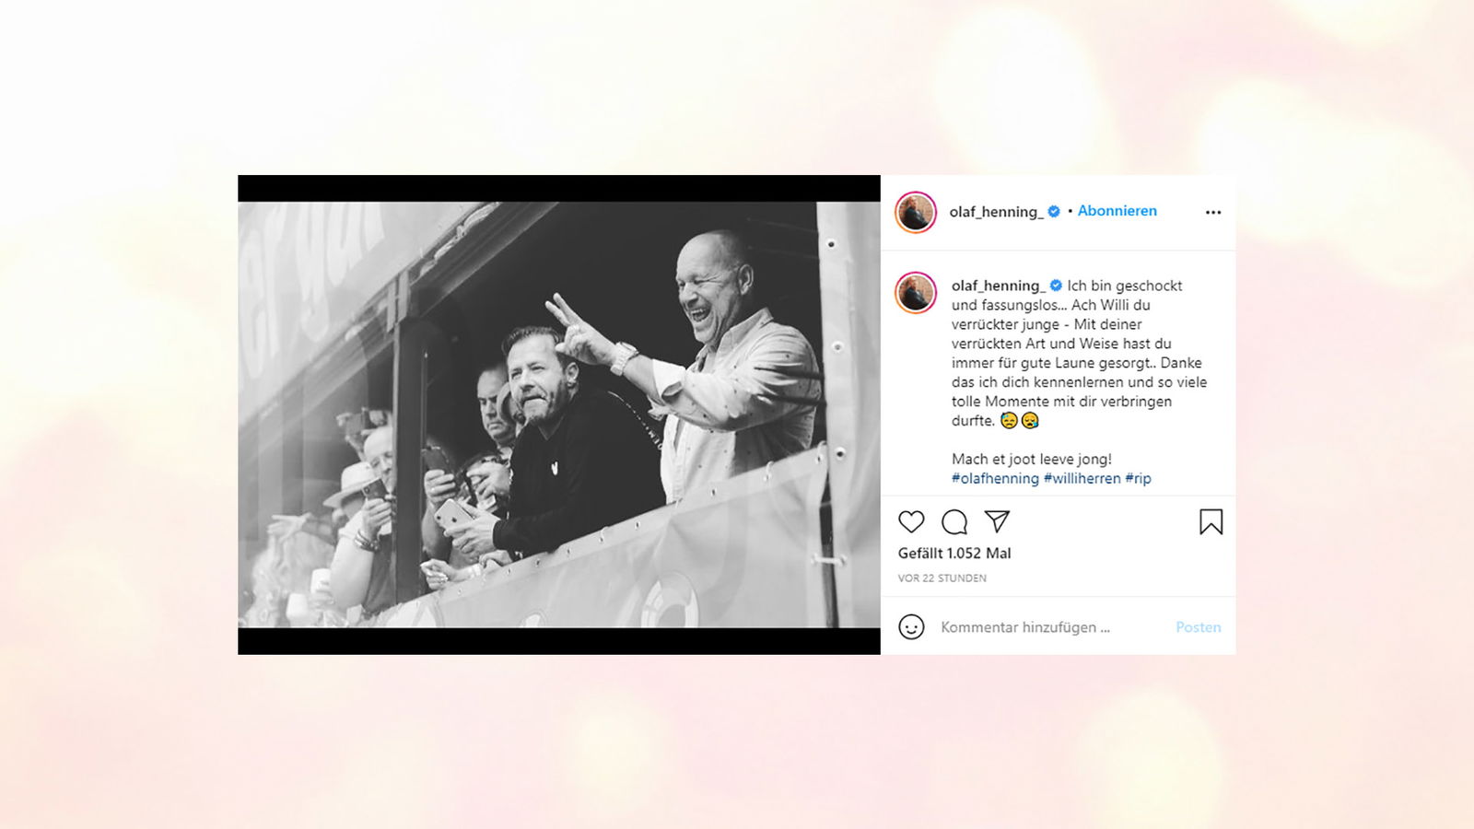This screenshot has width=1474, height=829.
Task: Open olaf_henning_ profile picture in header
Action: coord(916,213)
